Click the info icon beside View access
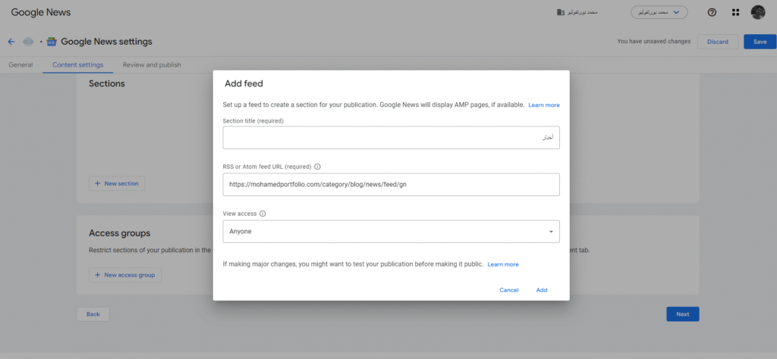This screenshot has height=359, width=777. (263, 214)
